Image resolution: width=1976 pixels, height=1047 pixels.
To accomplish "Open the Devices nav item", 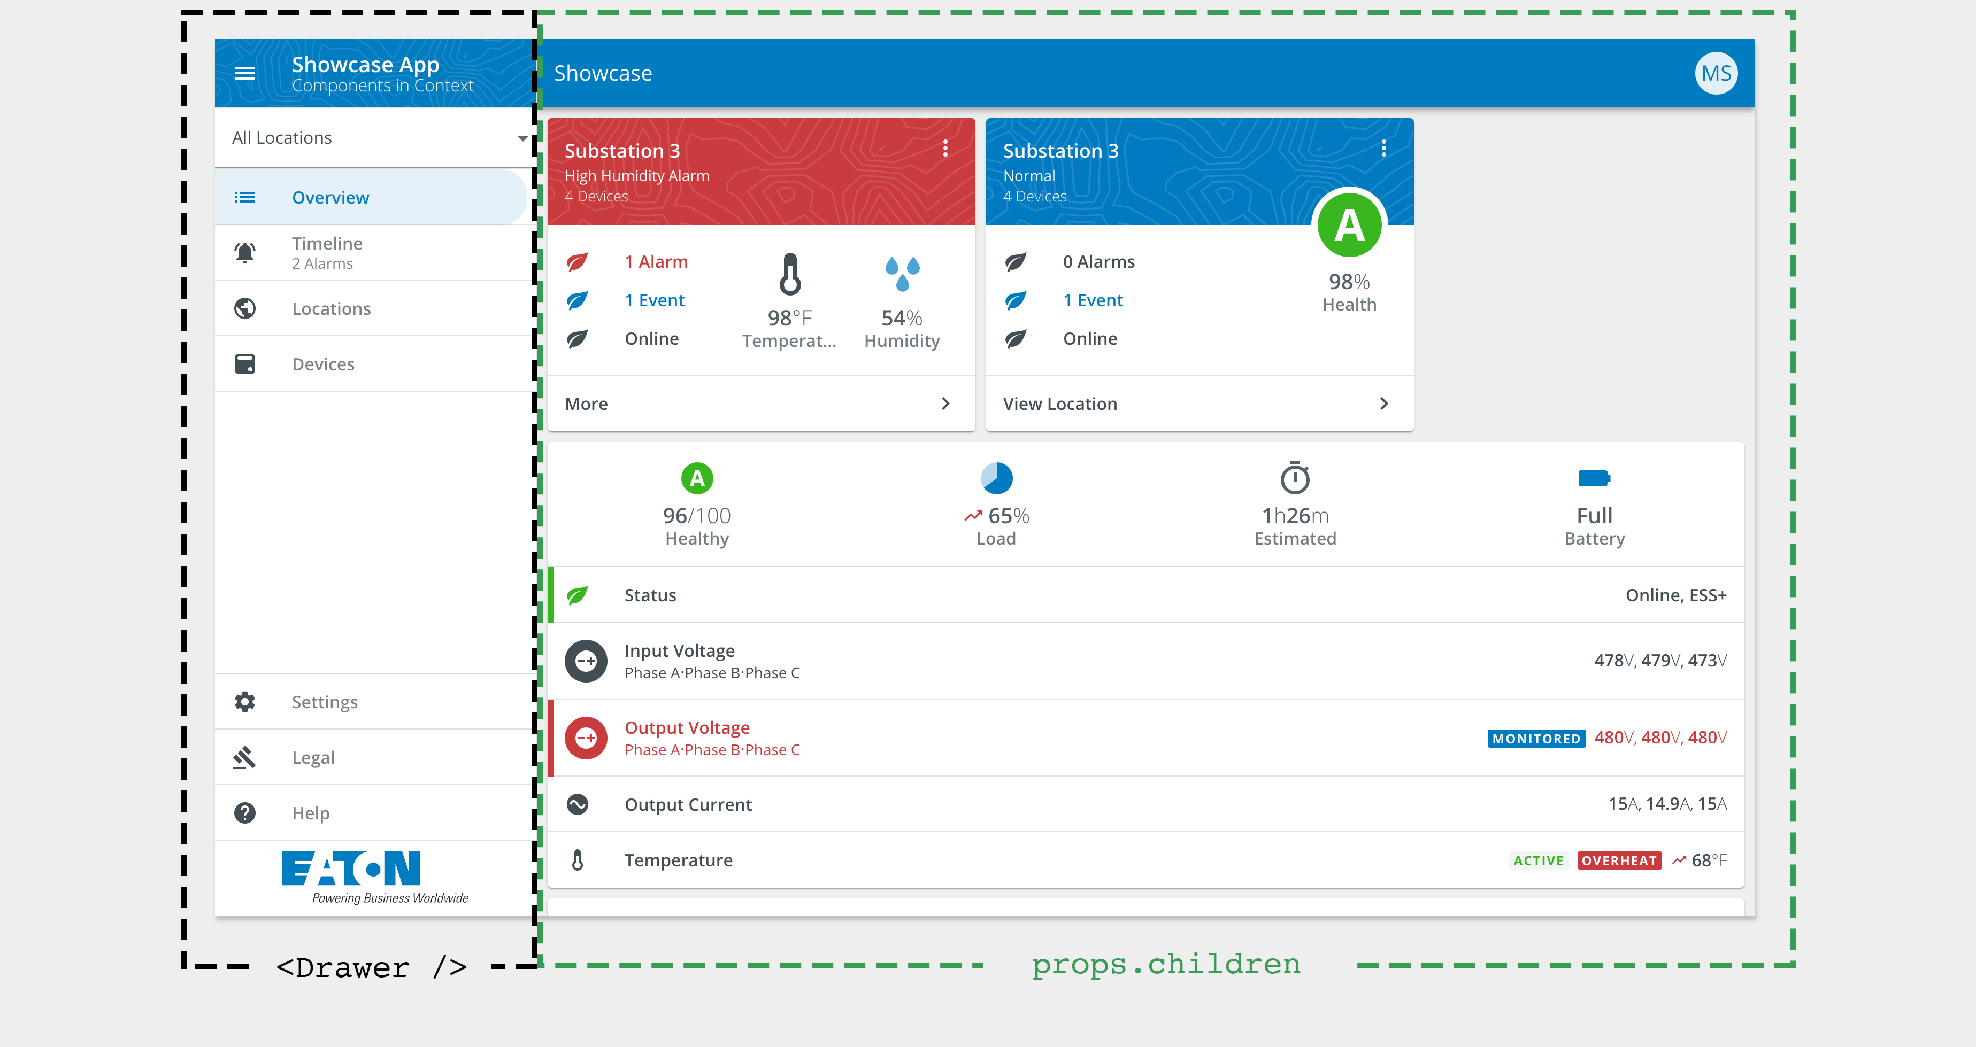I will [375, 364].
